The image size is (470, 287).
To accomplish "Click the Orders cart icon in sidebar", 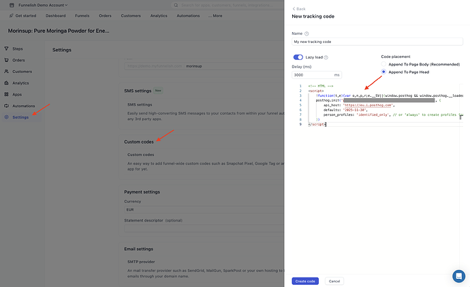I will click(7, 60).
